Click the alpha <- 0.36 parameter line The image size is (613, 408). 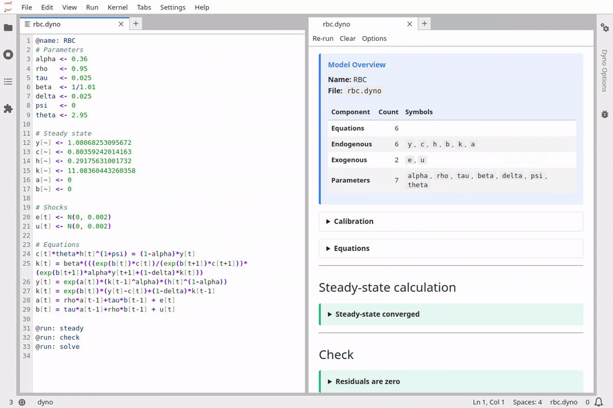[x=61, y=59]
